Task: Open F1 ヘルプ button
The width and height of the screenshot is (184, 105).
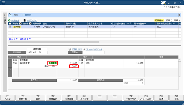Action: pos(8,98)
